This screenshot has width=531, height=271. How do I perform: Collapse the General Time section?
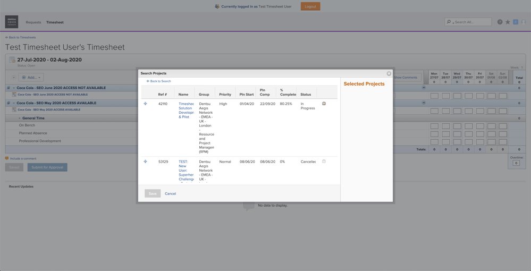pyautogui.click(x=20, y=118)
